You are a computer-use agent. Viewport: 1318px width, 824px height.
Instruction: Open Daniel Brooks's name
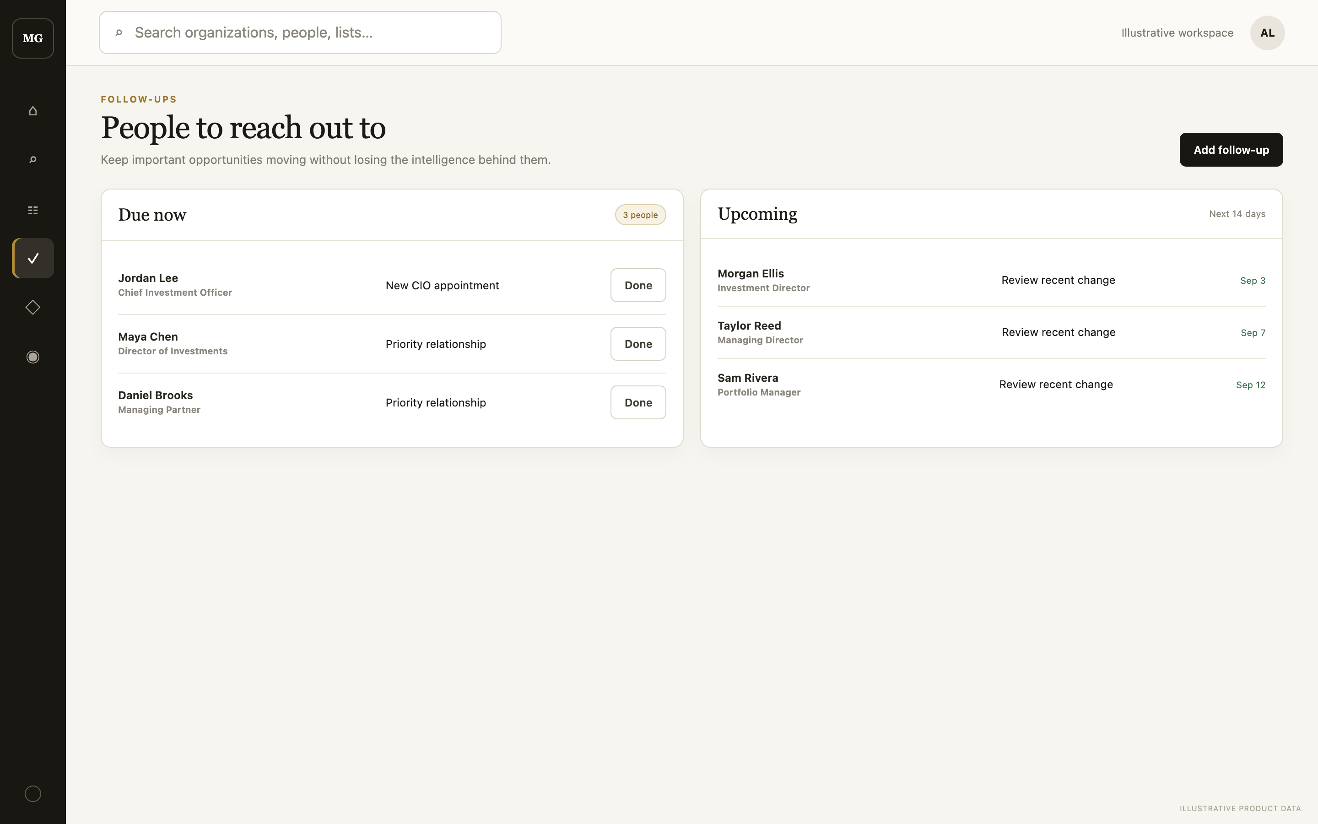pyautogui.click(x=155, y=395)
